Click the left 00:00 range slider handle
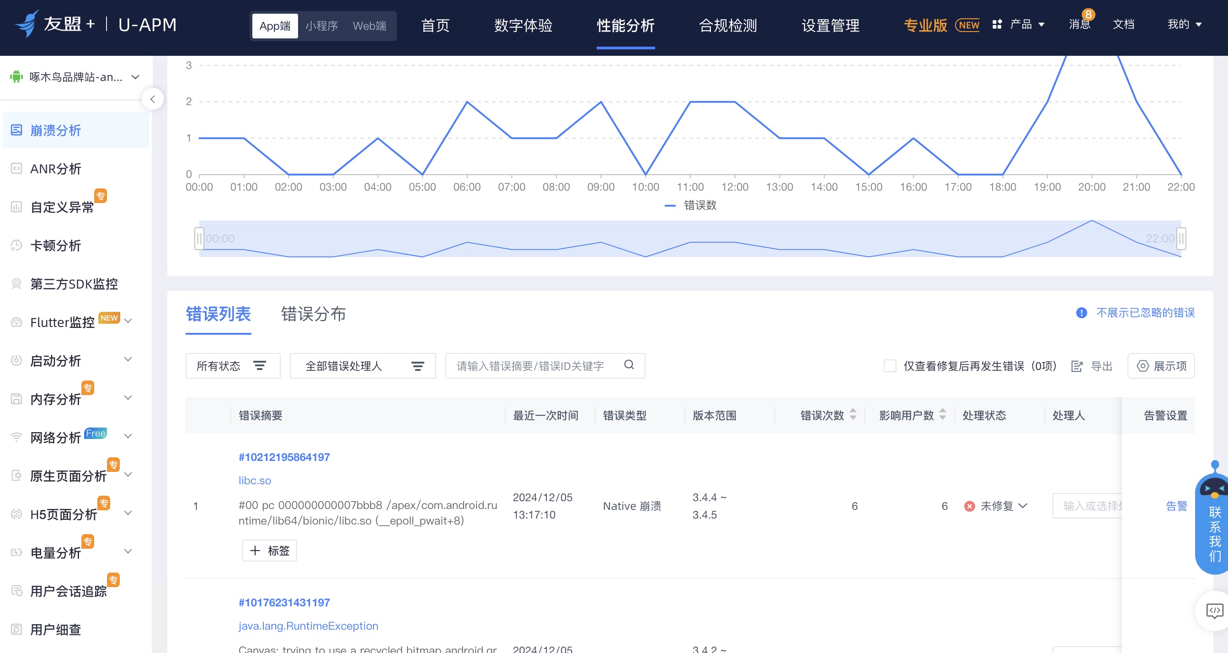This screenshot has height=653, width=1228. tap(199, 238)
